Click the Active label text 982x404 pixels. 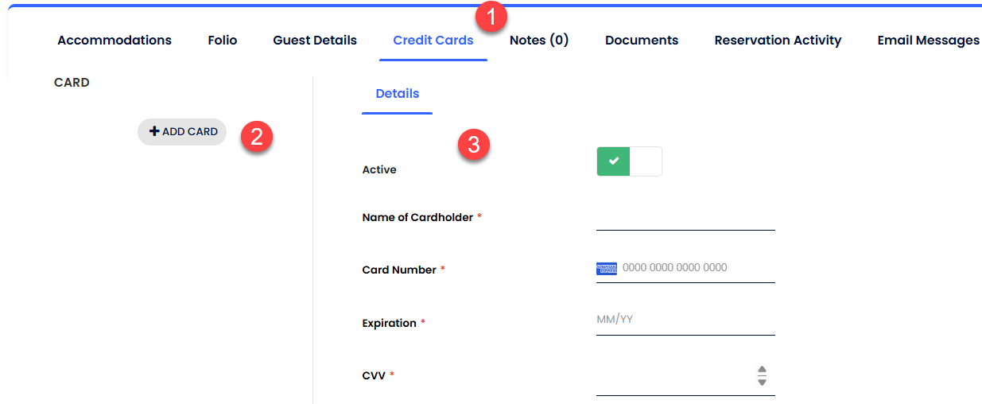(379, 169)
